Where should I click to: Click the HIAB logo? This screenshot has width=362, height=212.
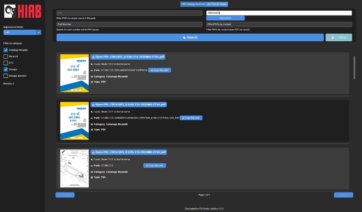tap(23, 11)
